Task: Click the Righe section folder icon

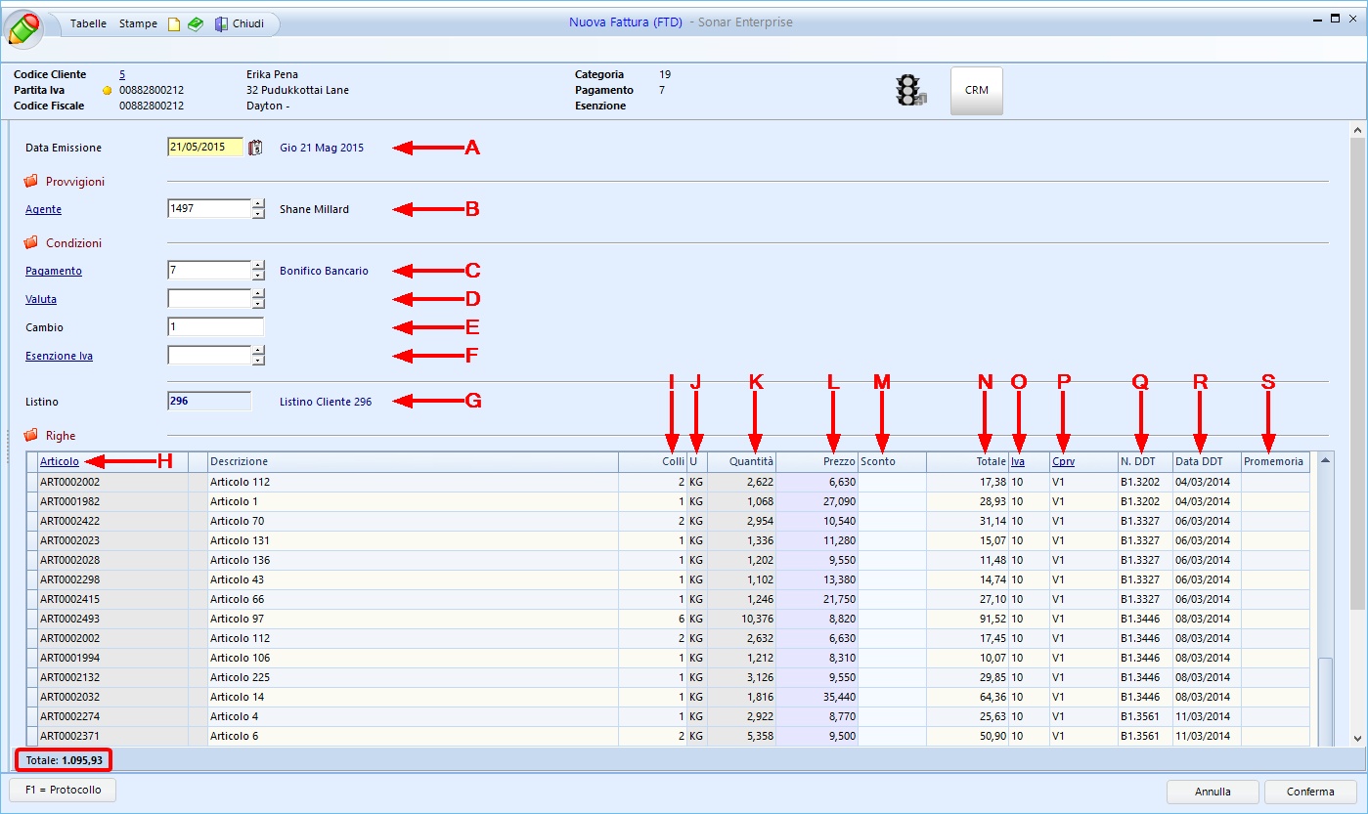Action: tap(30, 436)
